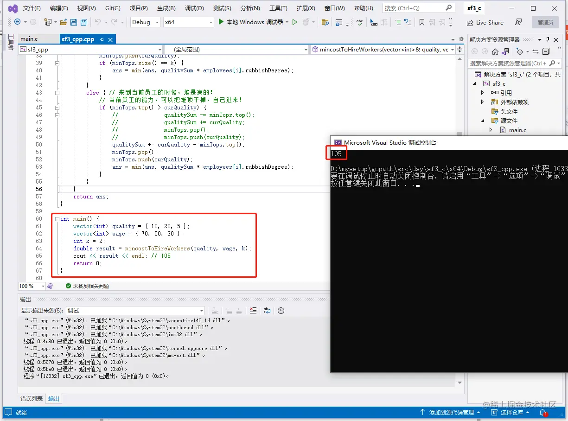Screen dimensions: 568x421
Task: Click the save all files icon
Action: click(x=83, y=22)
